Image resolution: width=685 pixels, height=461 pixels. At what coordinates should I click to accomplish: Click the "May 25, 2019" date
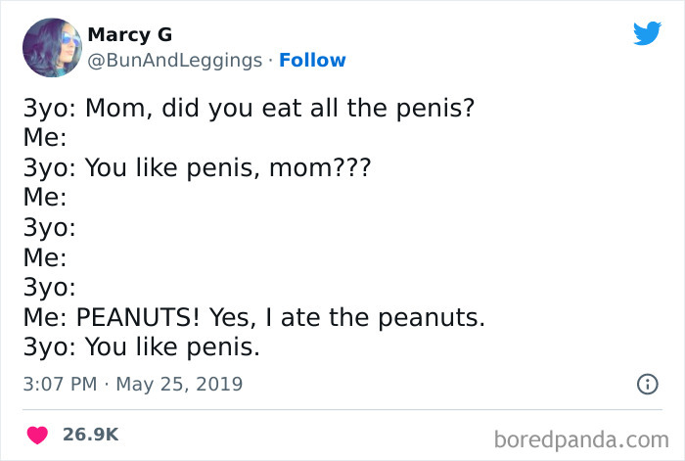tap(179, 384)
